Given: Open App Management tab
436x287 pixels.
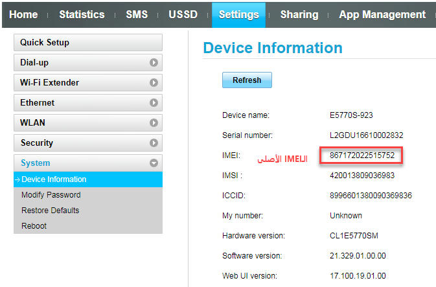Looking at the screenshot, I should pyautogui.click(x=382, y=15).
